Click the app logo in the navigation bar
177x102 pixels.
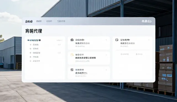pyautogui.click(x=29, y=21)
